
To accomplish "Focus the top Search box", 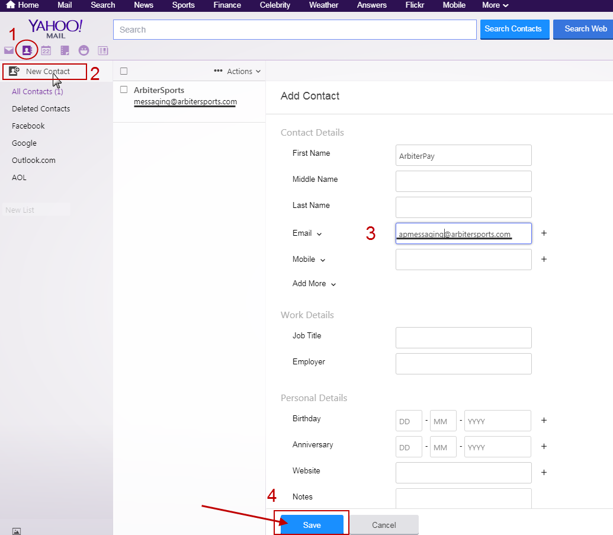I will coord(295,30).
